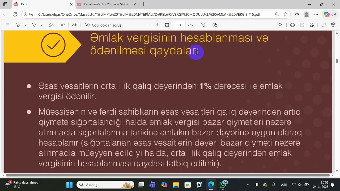Show the PDF table of contents
The height and width of the screenshot is (191, 340).
7,25
